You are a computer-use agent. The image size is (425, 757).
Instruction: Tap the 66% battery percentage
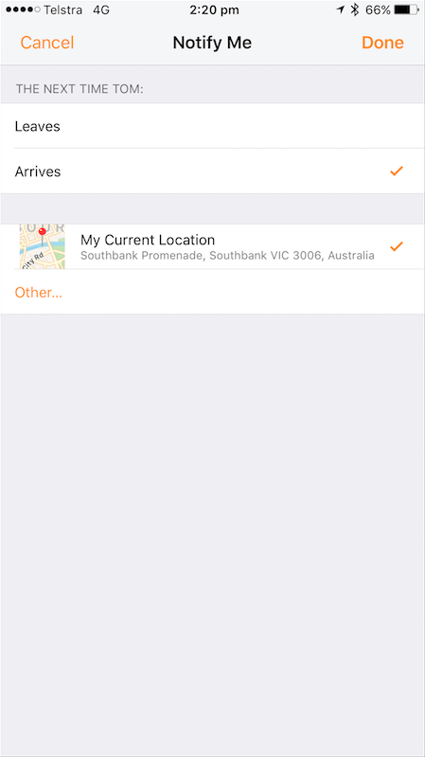point(378,9)
